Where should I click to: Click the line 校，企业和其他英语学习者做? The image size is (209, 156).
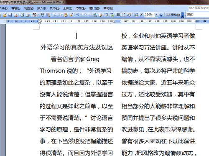tap(158, 36)
